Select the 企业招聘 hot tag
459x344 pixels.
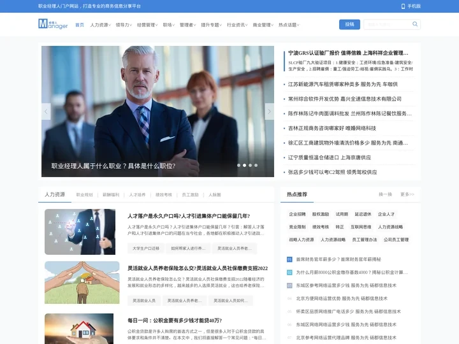(x=297, y=214)
